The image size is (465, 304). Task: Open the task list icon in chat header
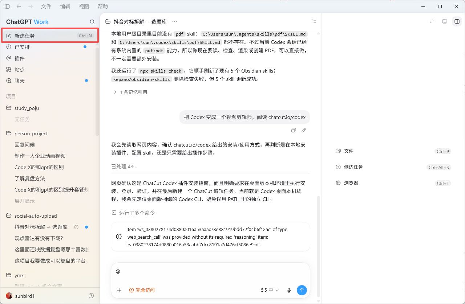(x=314, y=22)
